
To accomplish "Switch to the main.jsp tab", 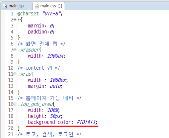I will click(16, 6).
